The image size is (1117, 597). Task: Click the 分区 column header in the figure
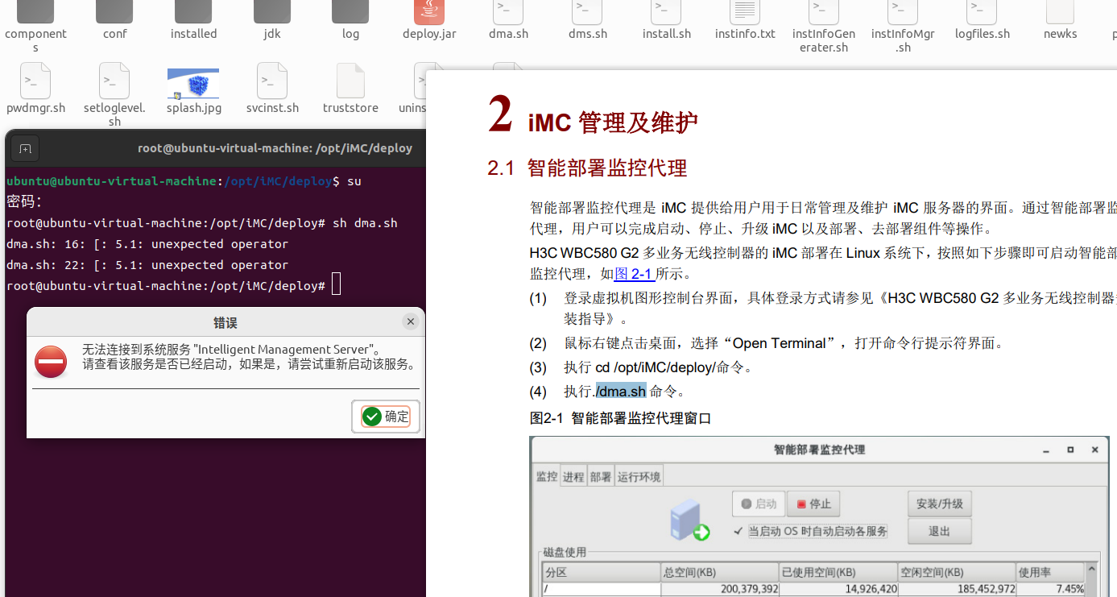602,572
